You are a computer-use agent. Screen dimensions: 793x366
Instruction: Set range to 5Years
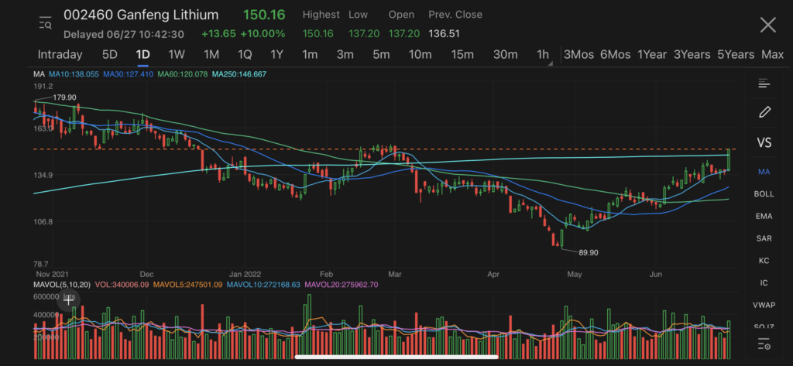pos(736,55)
